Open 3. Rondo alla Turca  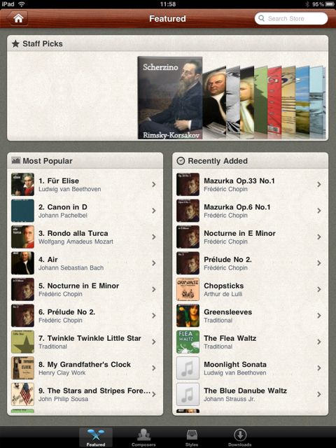pos(85,237)
